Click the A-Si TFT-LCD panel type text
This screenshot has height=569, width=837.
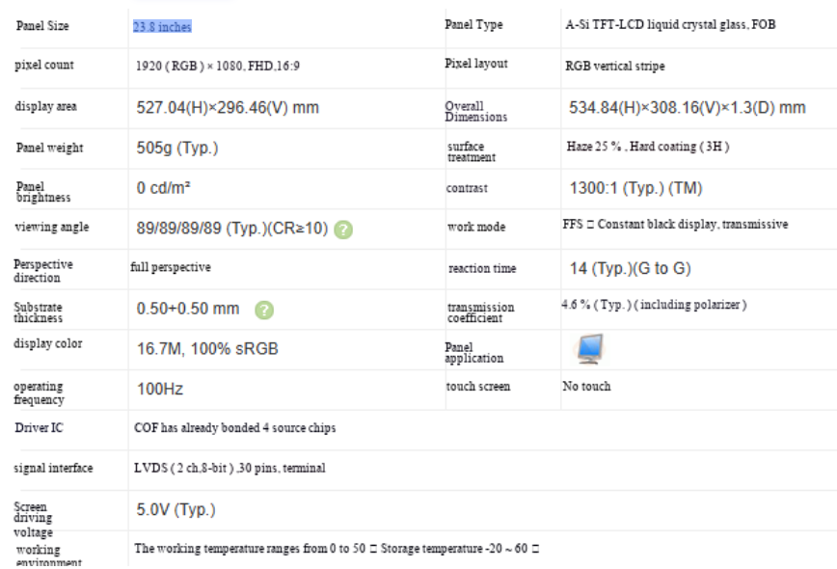click(x=670, y=24)
